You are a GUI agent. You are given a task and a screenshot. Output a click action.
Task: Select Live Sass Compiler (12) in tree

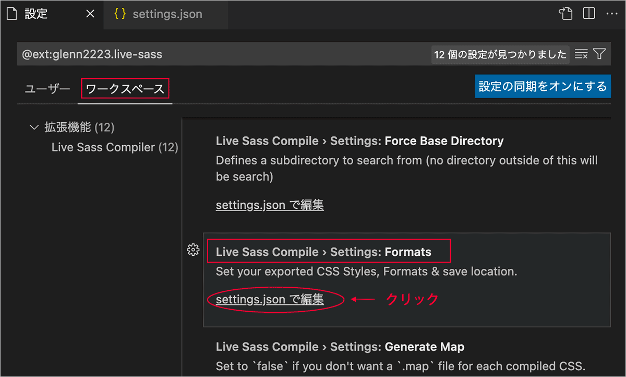coord(115,148)
